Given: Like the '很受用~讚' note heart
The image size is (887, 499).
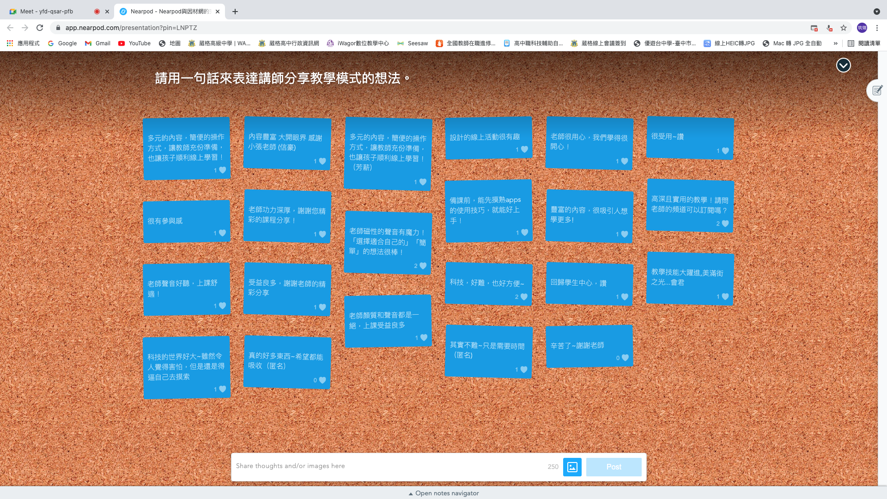Looking at the screenshot, I should pyautogui.click(x=725, y=151).
